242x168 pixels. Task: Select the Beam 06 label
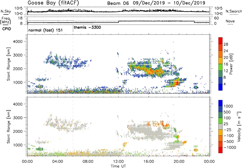coord(118,3)
